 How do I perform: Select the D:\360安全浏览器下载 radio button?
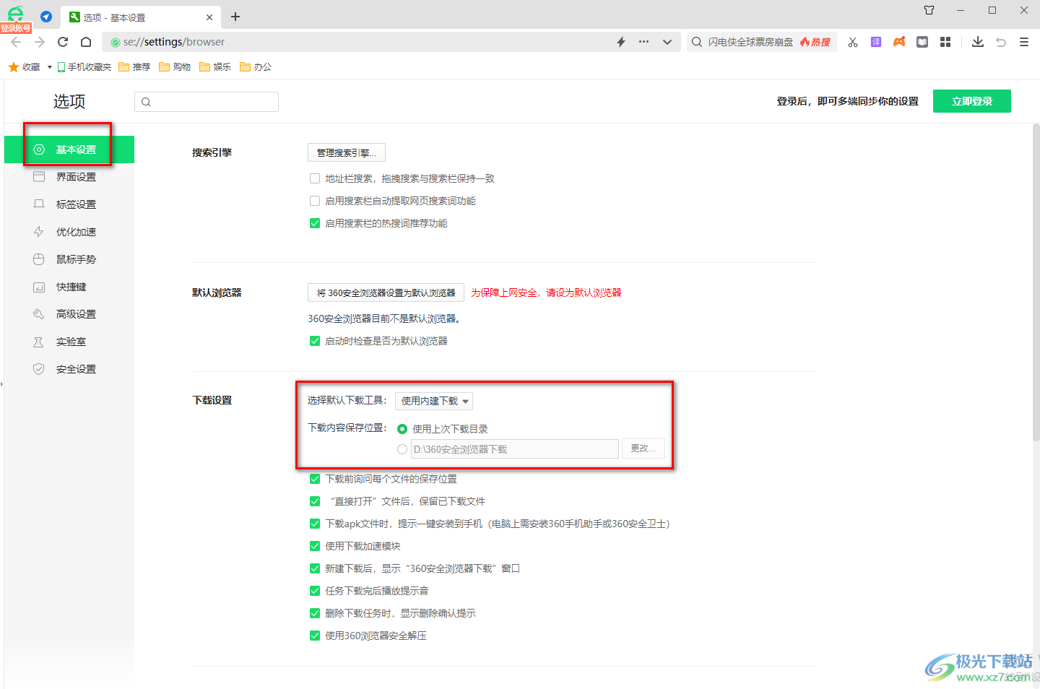pos(402,449)
